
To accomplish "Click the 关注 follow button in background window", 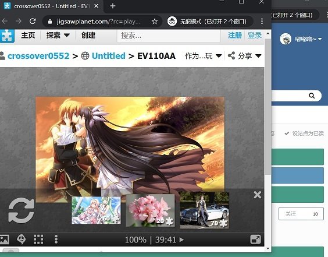I will tap(301, 214).
